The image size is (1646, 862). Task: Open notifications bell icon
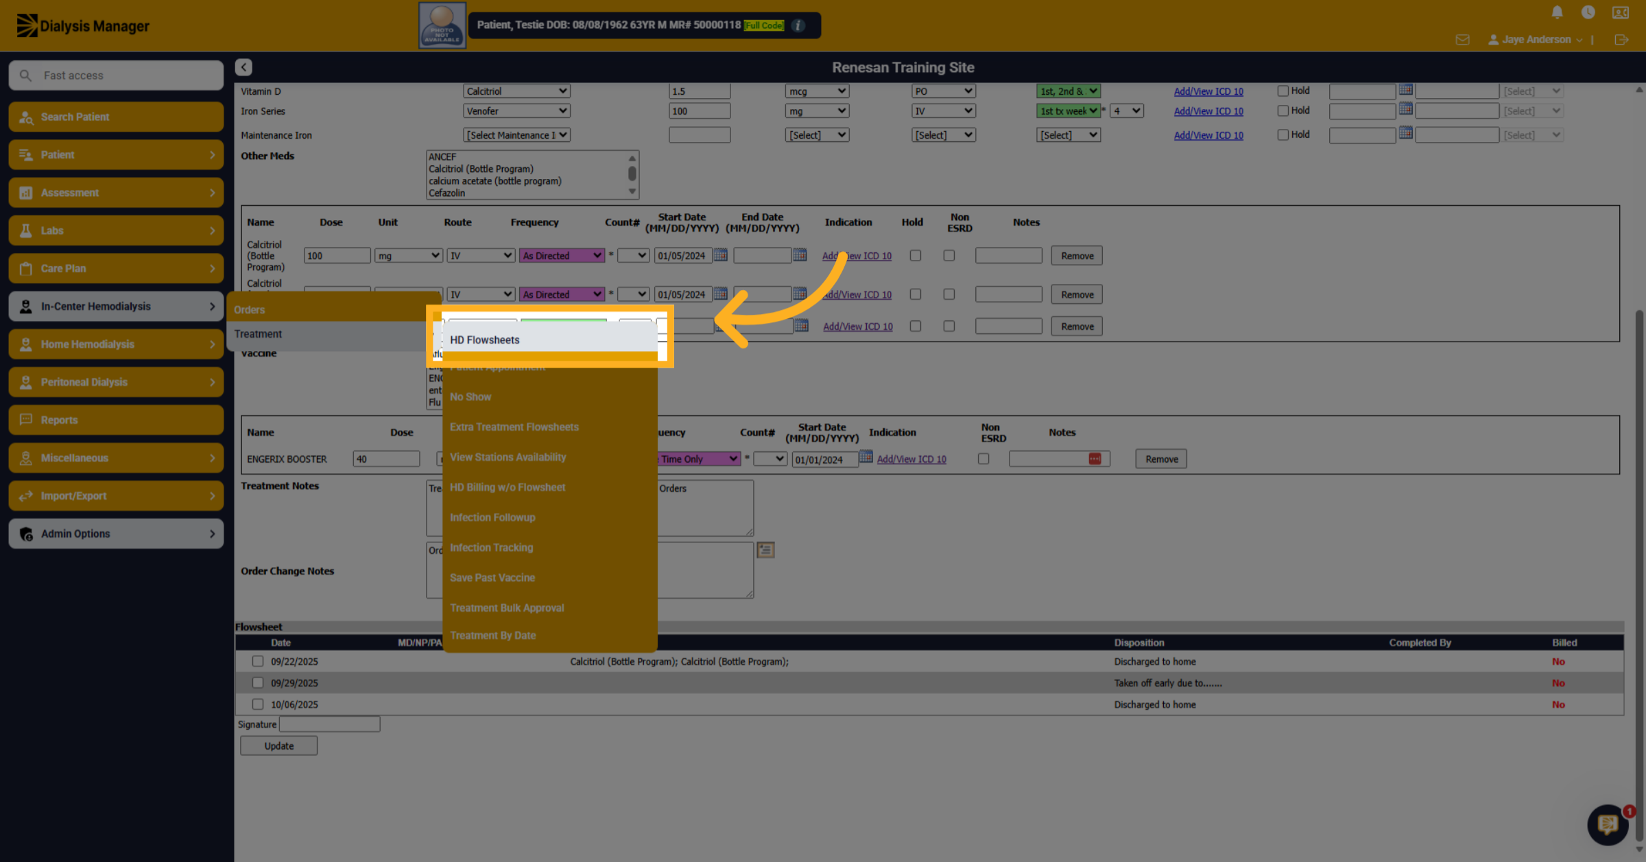point(1557,12)
